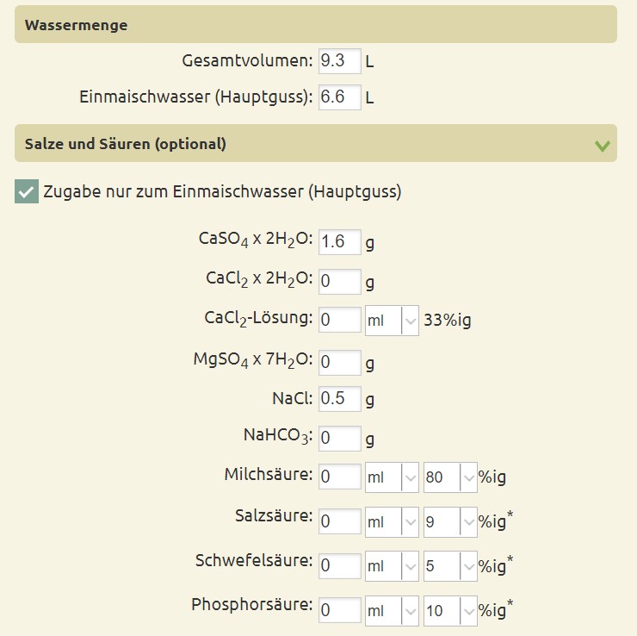Image resolution: width=637 pixels, height=636 pixels.
Task: Focus the Salzsäure amount input field
Action: 339,521
